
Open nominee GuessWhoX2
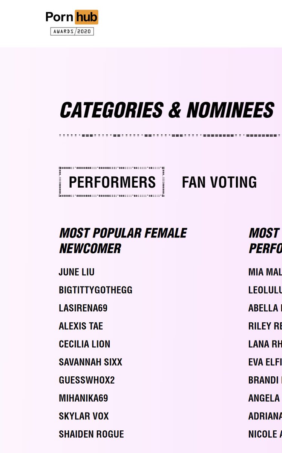point(87,380)
